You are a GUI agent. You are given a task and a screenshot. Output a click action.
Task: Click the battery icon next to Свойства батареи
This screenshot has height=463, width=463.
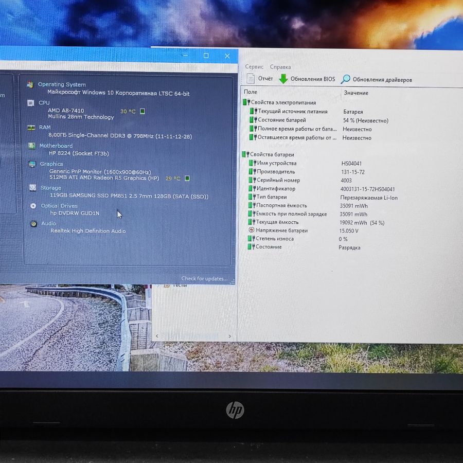tap(245, 154)
